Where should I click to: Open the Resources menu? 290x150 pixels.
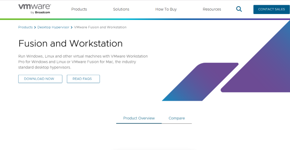(212, 9)
